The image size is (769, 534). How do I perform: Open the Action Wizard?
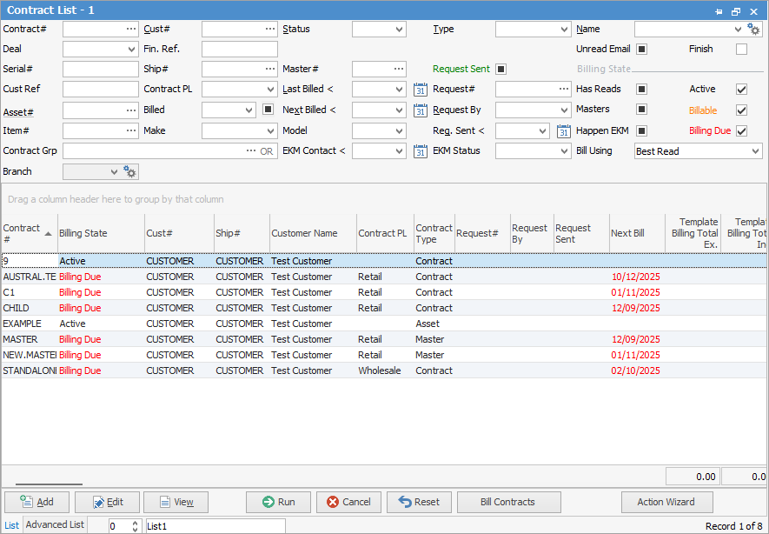point(667,502)
